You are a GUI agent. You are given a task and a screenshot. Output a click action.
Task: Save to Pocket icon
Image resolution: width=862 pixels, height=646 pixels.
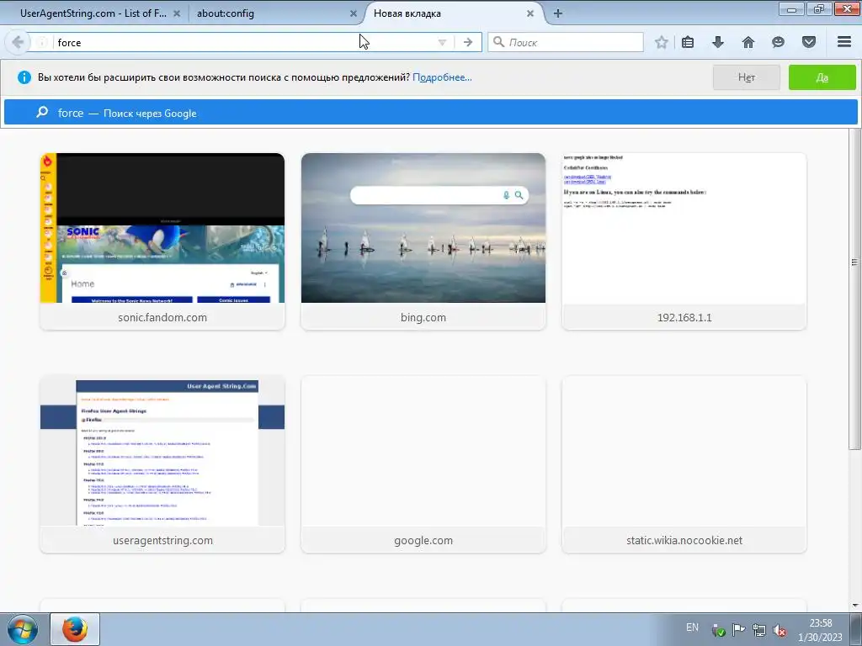[x=809, y=42]
